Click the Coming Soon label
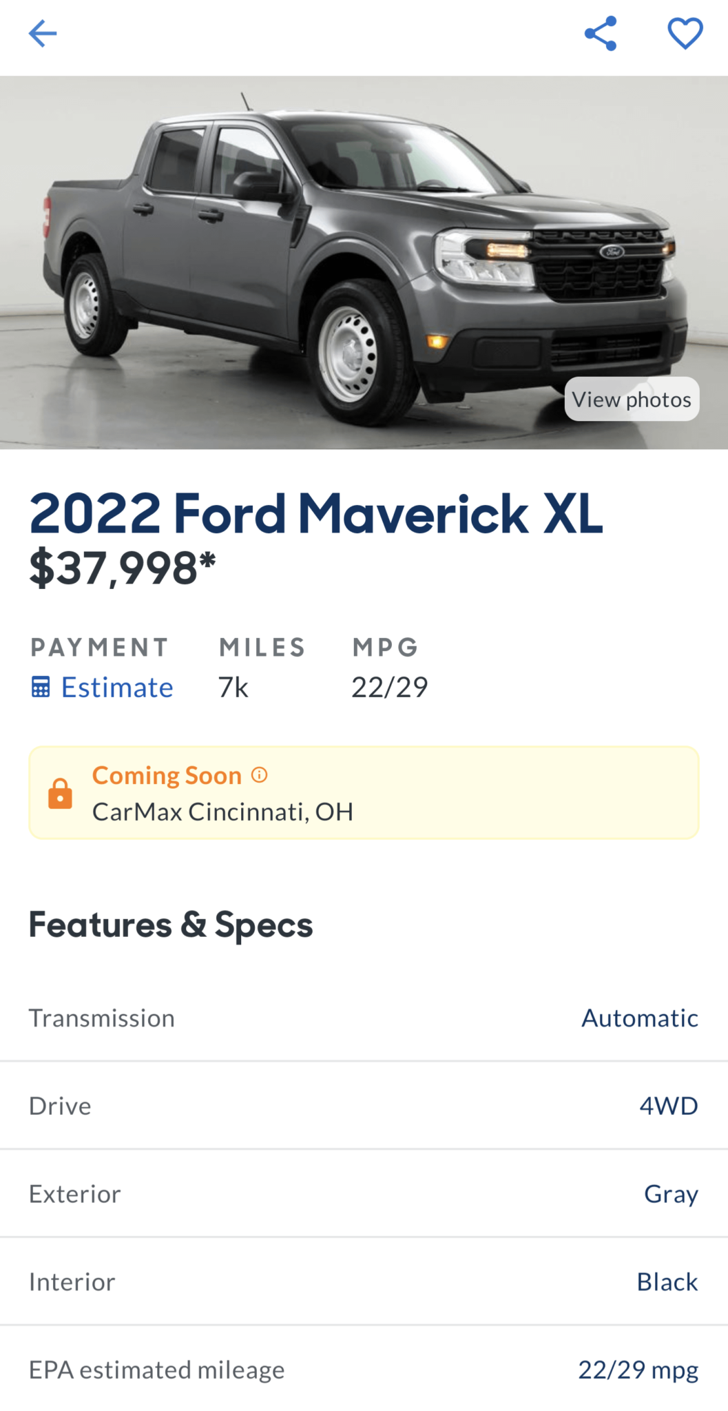 point(167,775)
